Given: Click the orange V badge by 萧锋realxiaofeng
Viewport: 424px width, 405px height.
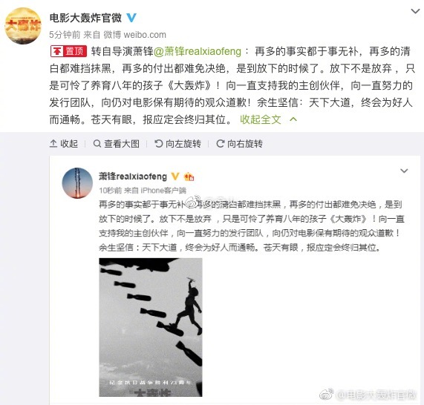Looking at the screenshot, I should point(175,177).
